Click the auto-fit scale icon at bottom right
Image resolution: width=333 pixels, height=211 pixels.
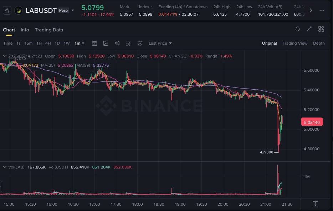316,204
